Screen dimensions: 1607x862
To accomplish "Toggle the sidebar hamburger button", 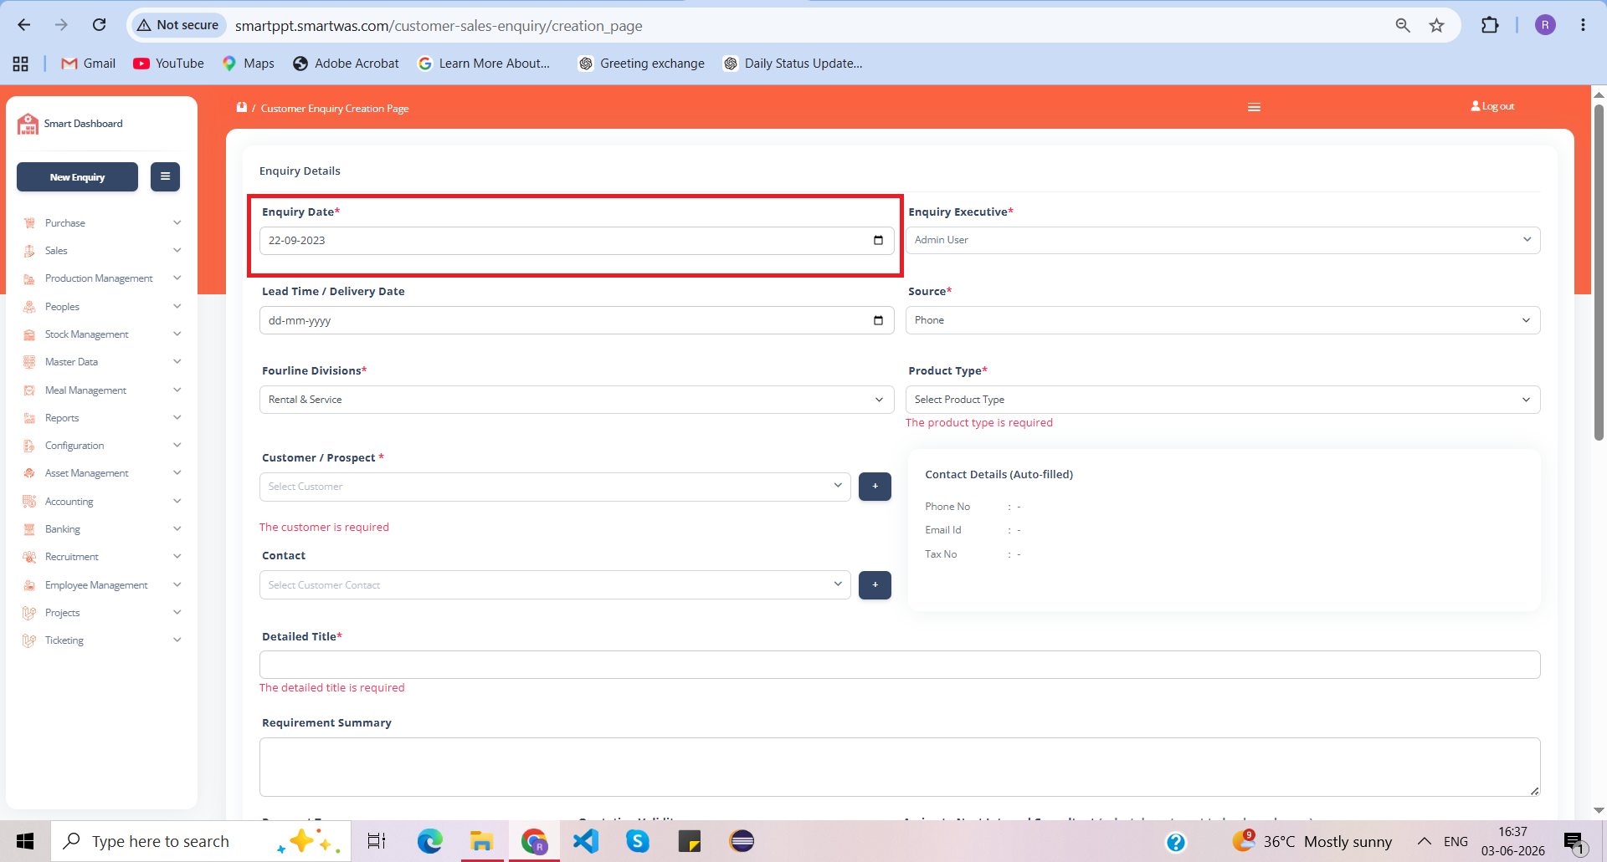I will coord(165,176).
